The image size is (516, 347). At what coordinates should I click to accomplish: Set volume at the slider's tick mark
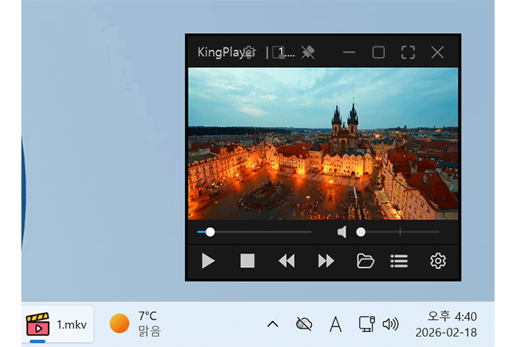point(400,232)
